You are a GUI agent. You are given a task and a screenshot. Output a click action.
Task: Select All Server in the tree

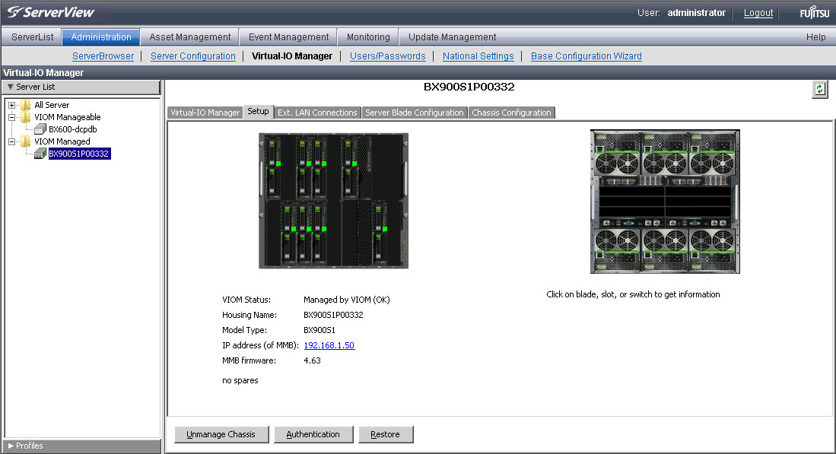(52, 105)
